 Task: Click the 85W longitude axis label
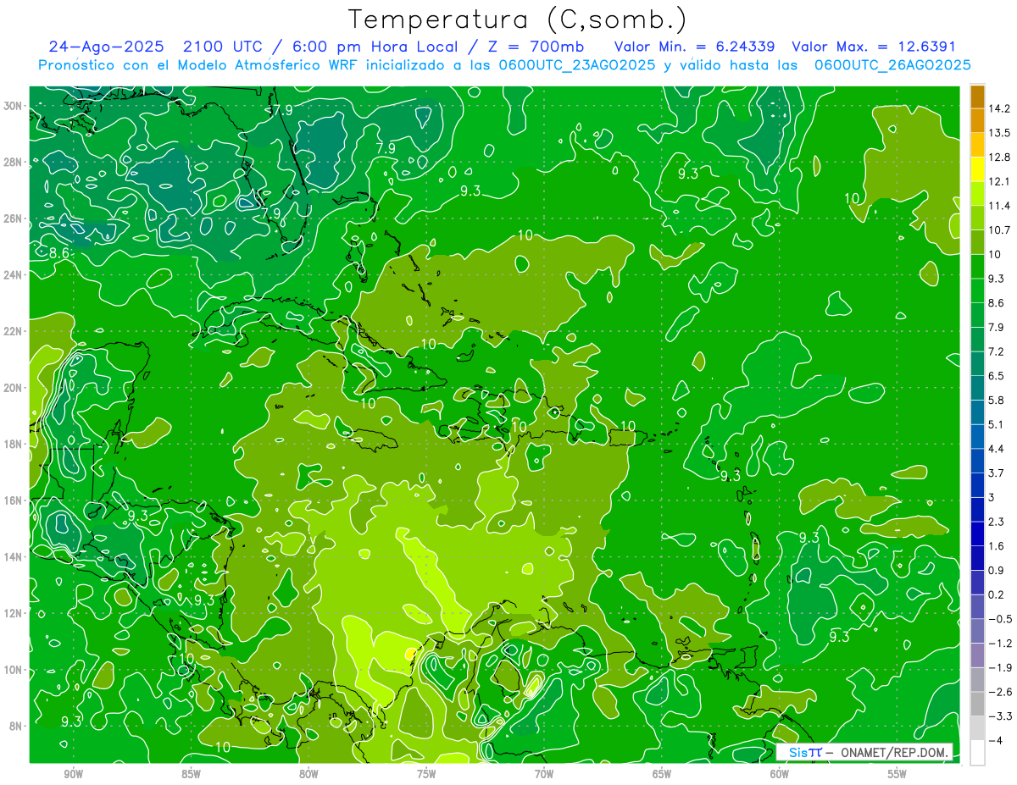click(191, 775)
